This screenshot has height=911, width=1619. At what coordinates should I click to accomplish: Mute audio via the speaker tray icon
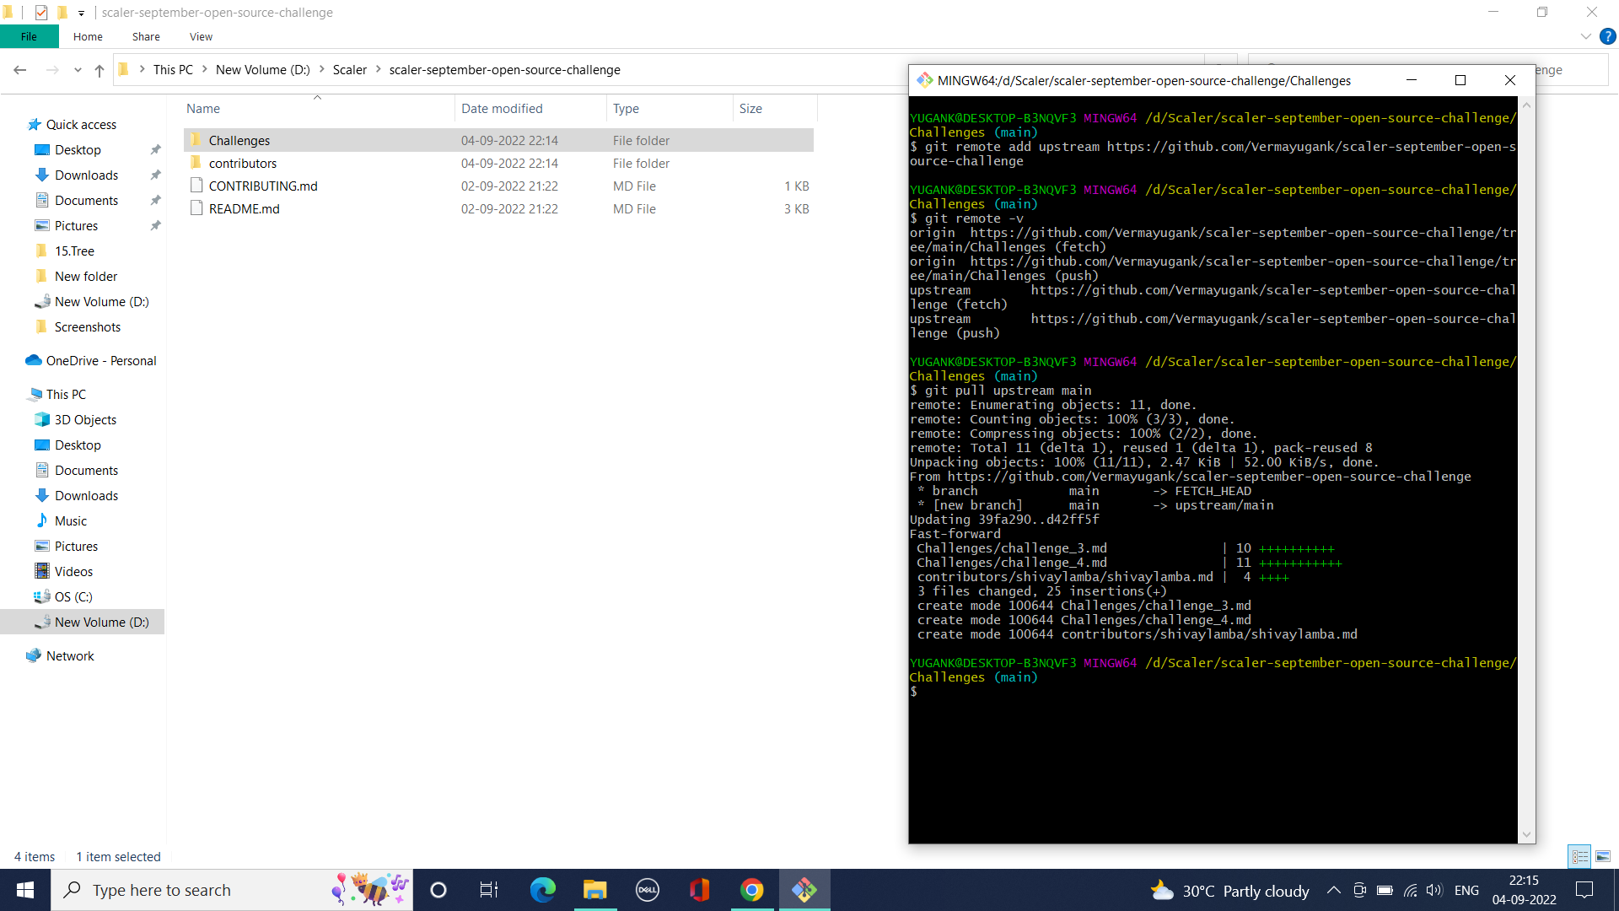[1433, 890]
